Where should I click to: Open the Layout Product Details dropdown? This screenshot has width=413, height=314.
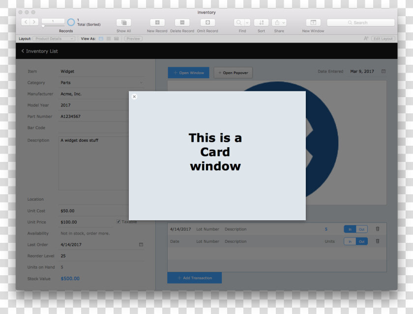(54, 39)
